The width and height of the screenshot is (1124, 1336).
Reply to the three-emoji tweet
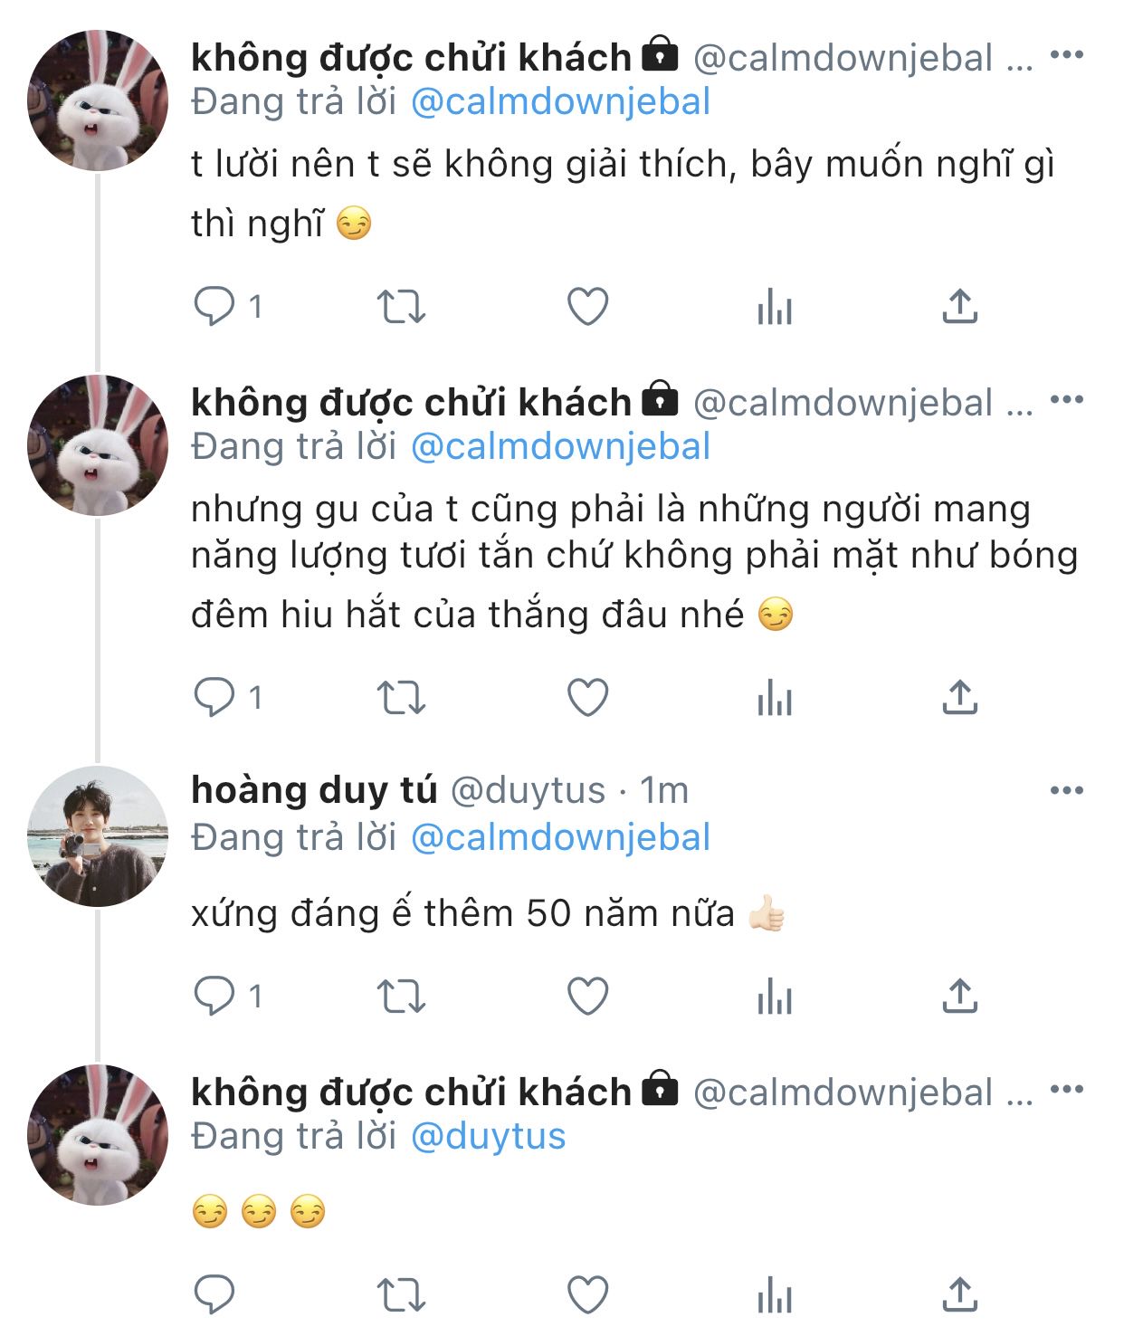(x=214, y=1294)
